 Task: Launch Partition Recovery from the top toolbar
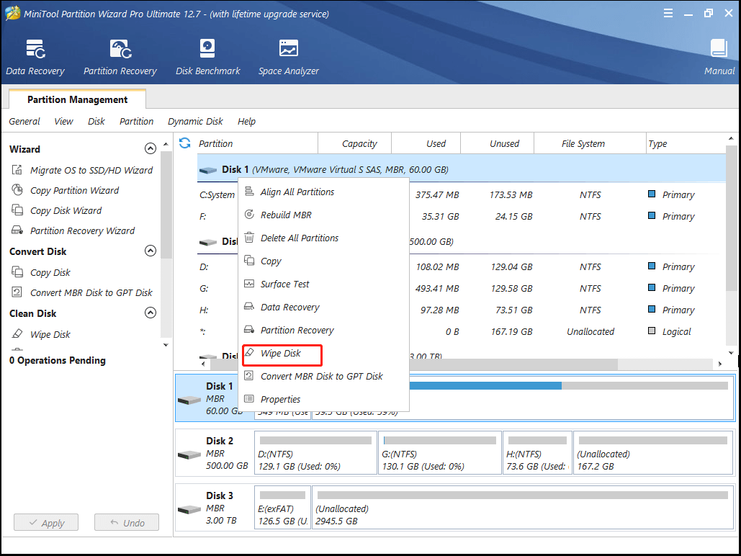coord(120,56)
